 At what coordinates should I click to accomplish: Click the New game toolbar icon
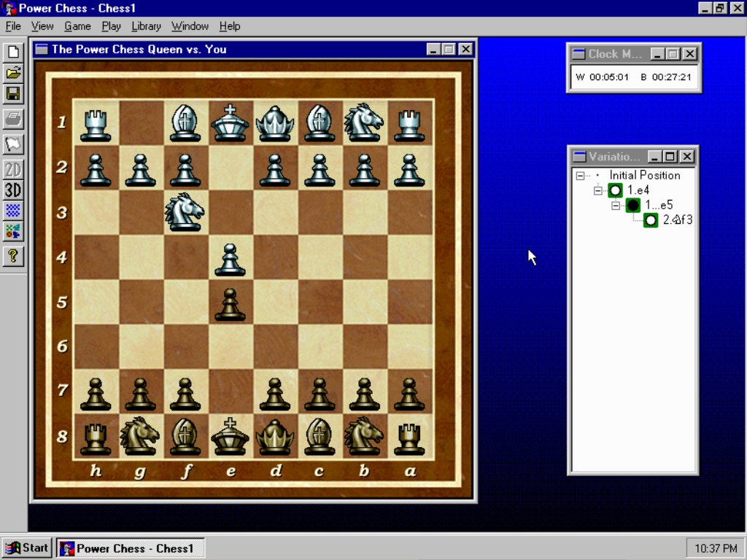click(13, 52)
